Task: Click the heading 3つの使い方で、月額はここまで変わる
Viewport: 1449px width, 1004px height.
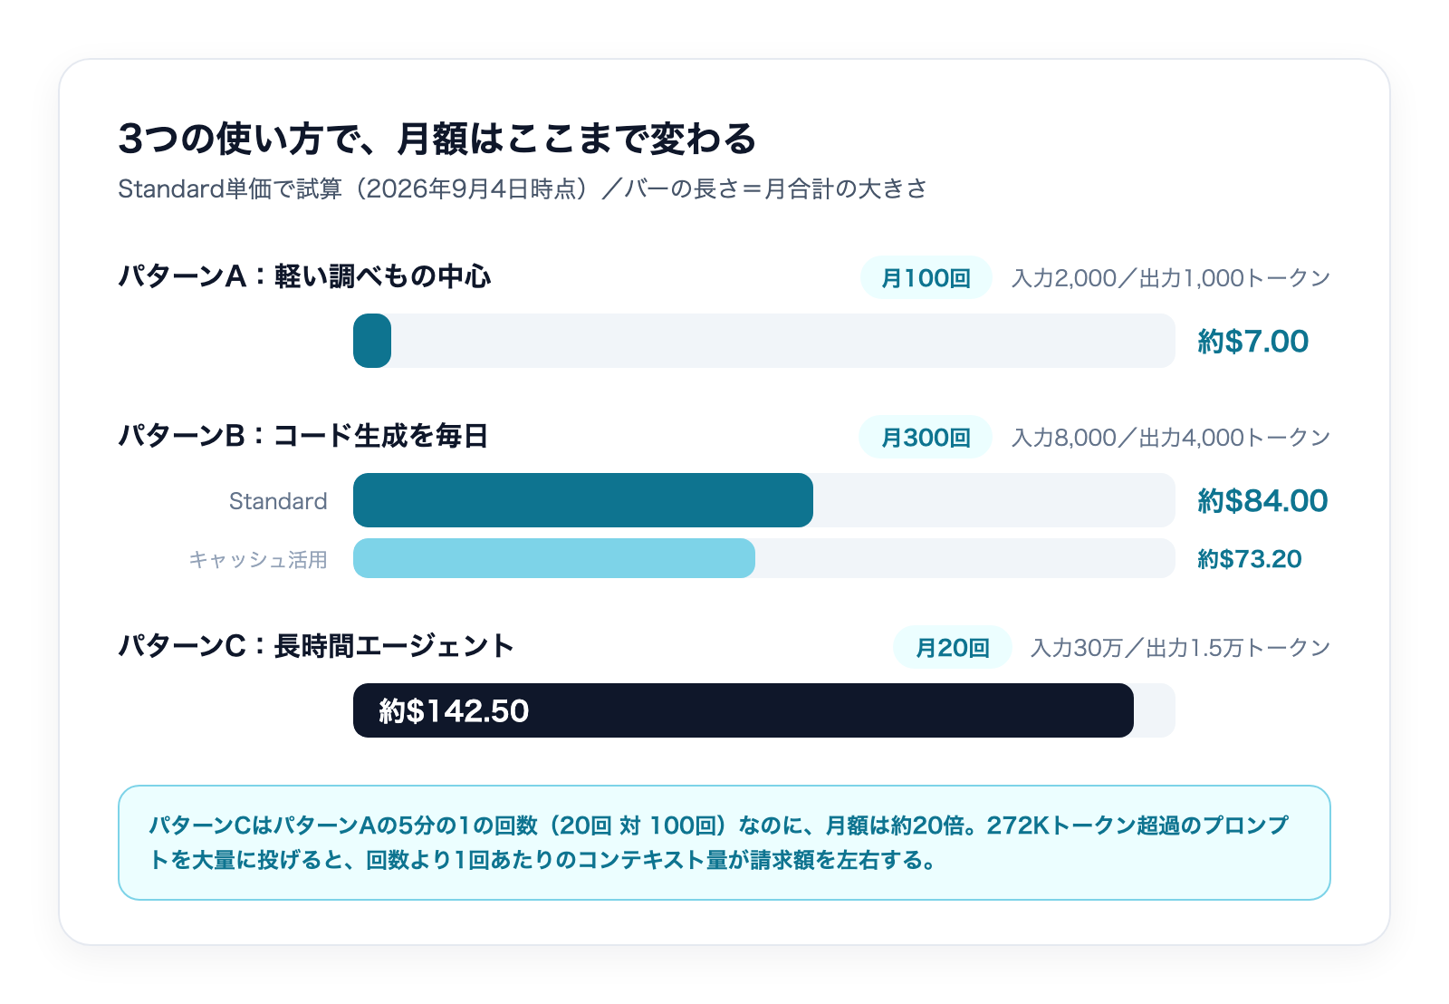Action: pyautogui.click(x=437, y=139)
